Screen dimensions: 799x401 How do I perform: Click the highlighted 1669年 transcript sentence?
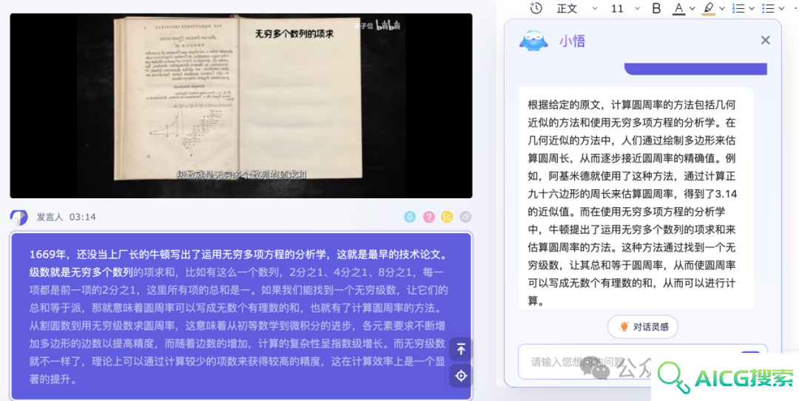pos(238,255)
